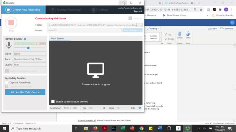The width and height of the screenshot is (236, 132).
Task: Open Chrome extensions puzzle icon
Action: tap(220, 10)
